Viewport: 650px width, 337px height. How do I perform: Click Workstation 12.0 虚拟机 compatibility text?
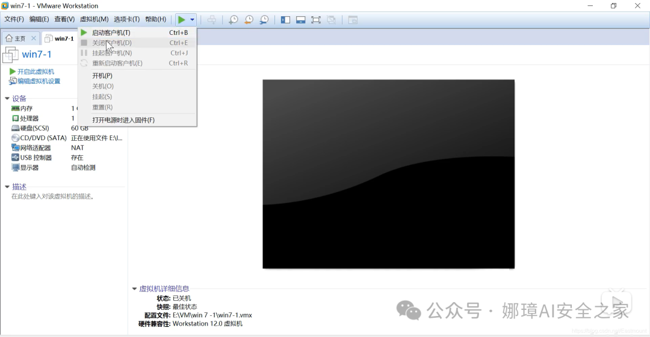[207, 323]
